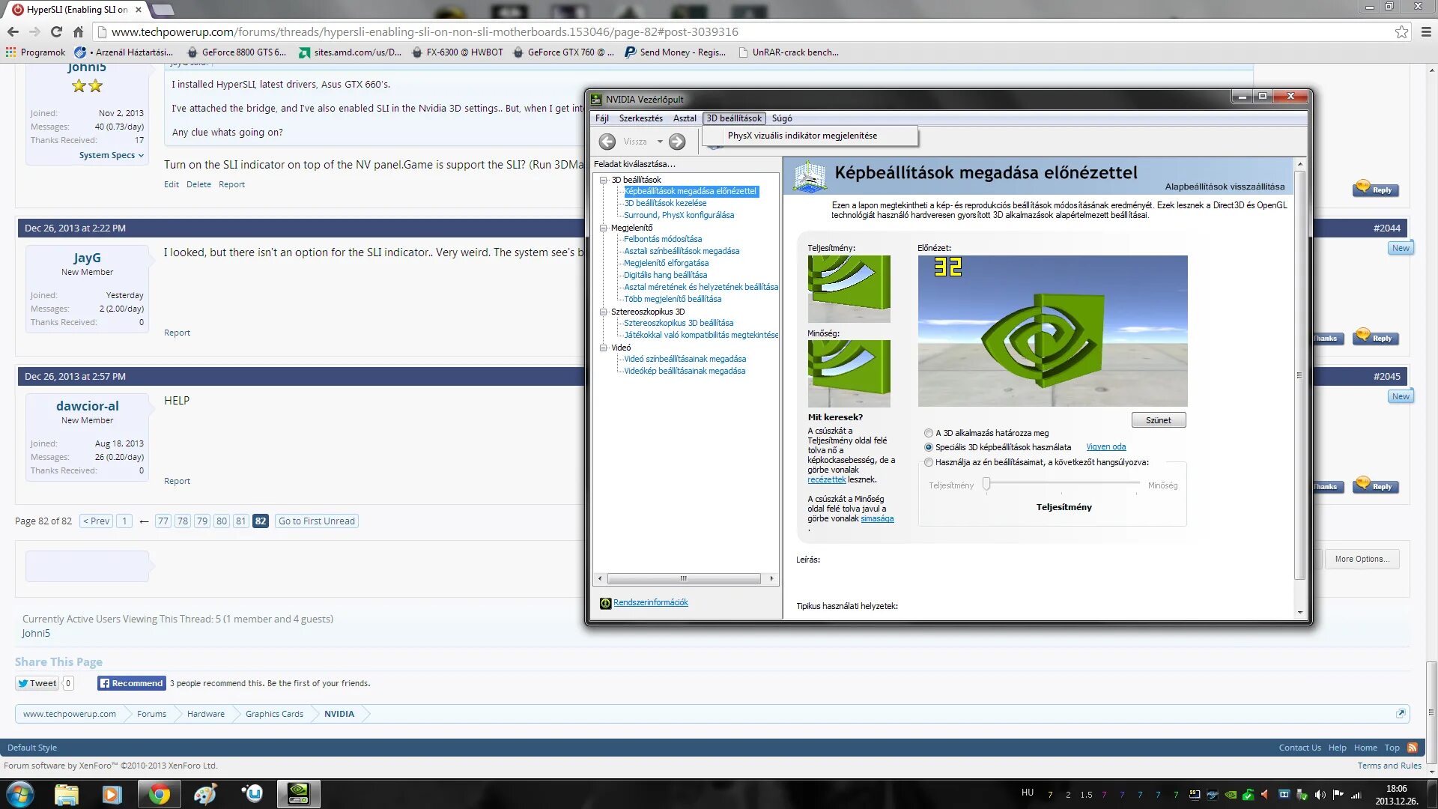Click the Windows Start orb

[x=20, y=793]
